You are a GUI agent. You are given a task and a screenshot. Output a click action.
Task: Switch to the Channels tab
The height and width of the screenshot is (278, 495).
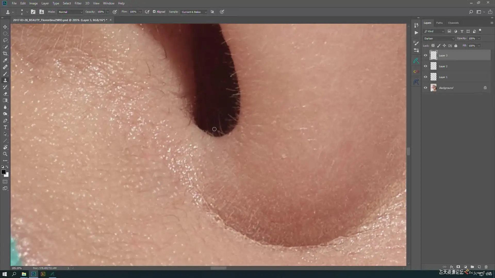(x=453, y=23)
